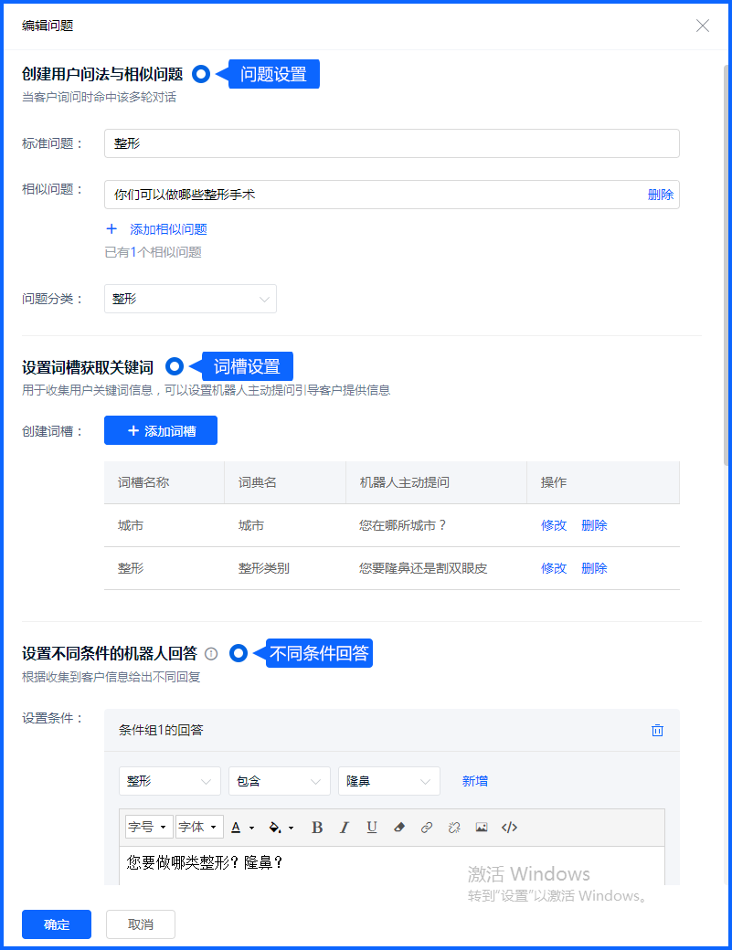Click the vertical scrollbar thumb
Viewport: 732px width, 950px height.
point(726,265)
